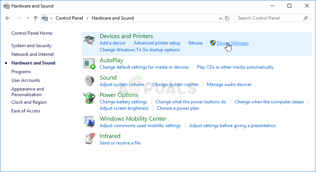Screen dimensions: 316x172
Task: Change default settings for media or devices
Action: (144, 67)
